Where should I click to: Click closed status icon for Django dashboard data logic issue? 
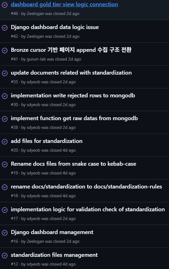click(x=5, y=28)
